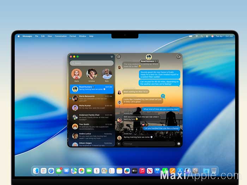Open the emoji picker in message field
The image size is (247, 185).
click(179, 144)
